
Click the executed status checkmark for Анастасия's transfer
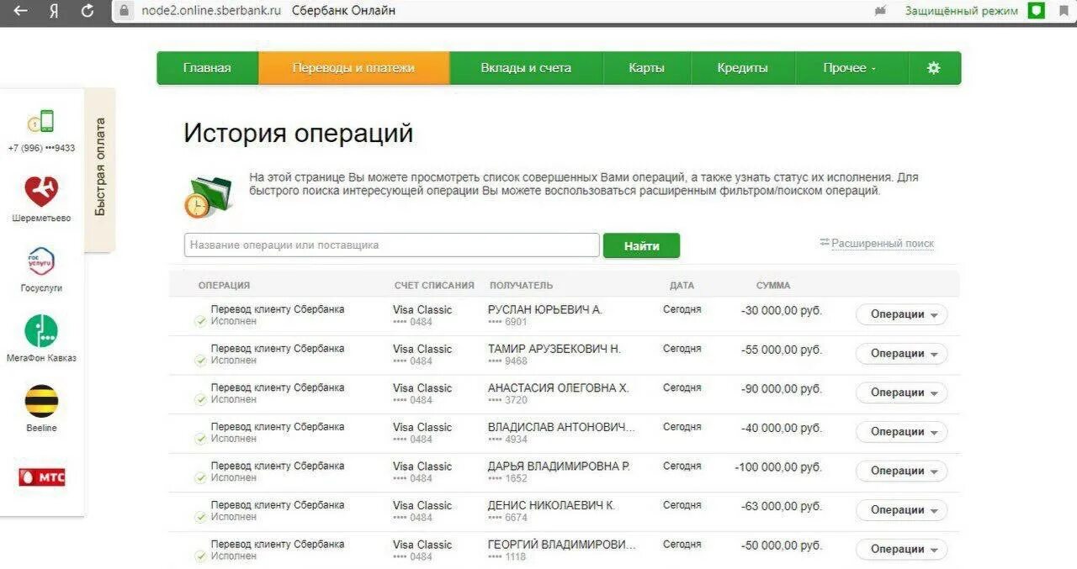click(x=200, y=399)
